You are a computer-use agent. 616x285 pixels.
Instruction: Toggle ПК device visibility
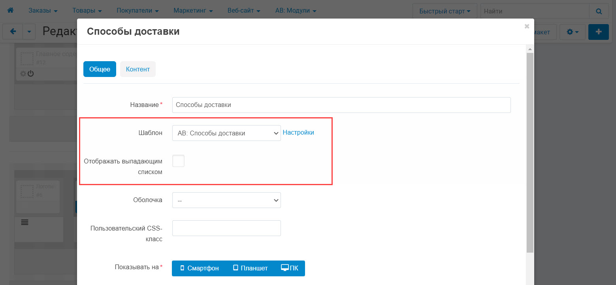coord(290,268)
